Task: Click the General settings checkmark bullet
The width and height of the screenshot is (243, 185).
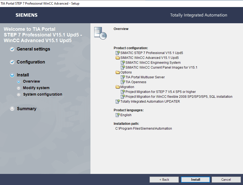Action: pos(12,49)
